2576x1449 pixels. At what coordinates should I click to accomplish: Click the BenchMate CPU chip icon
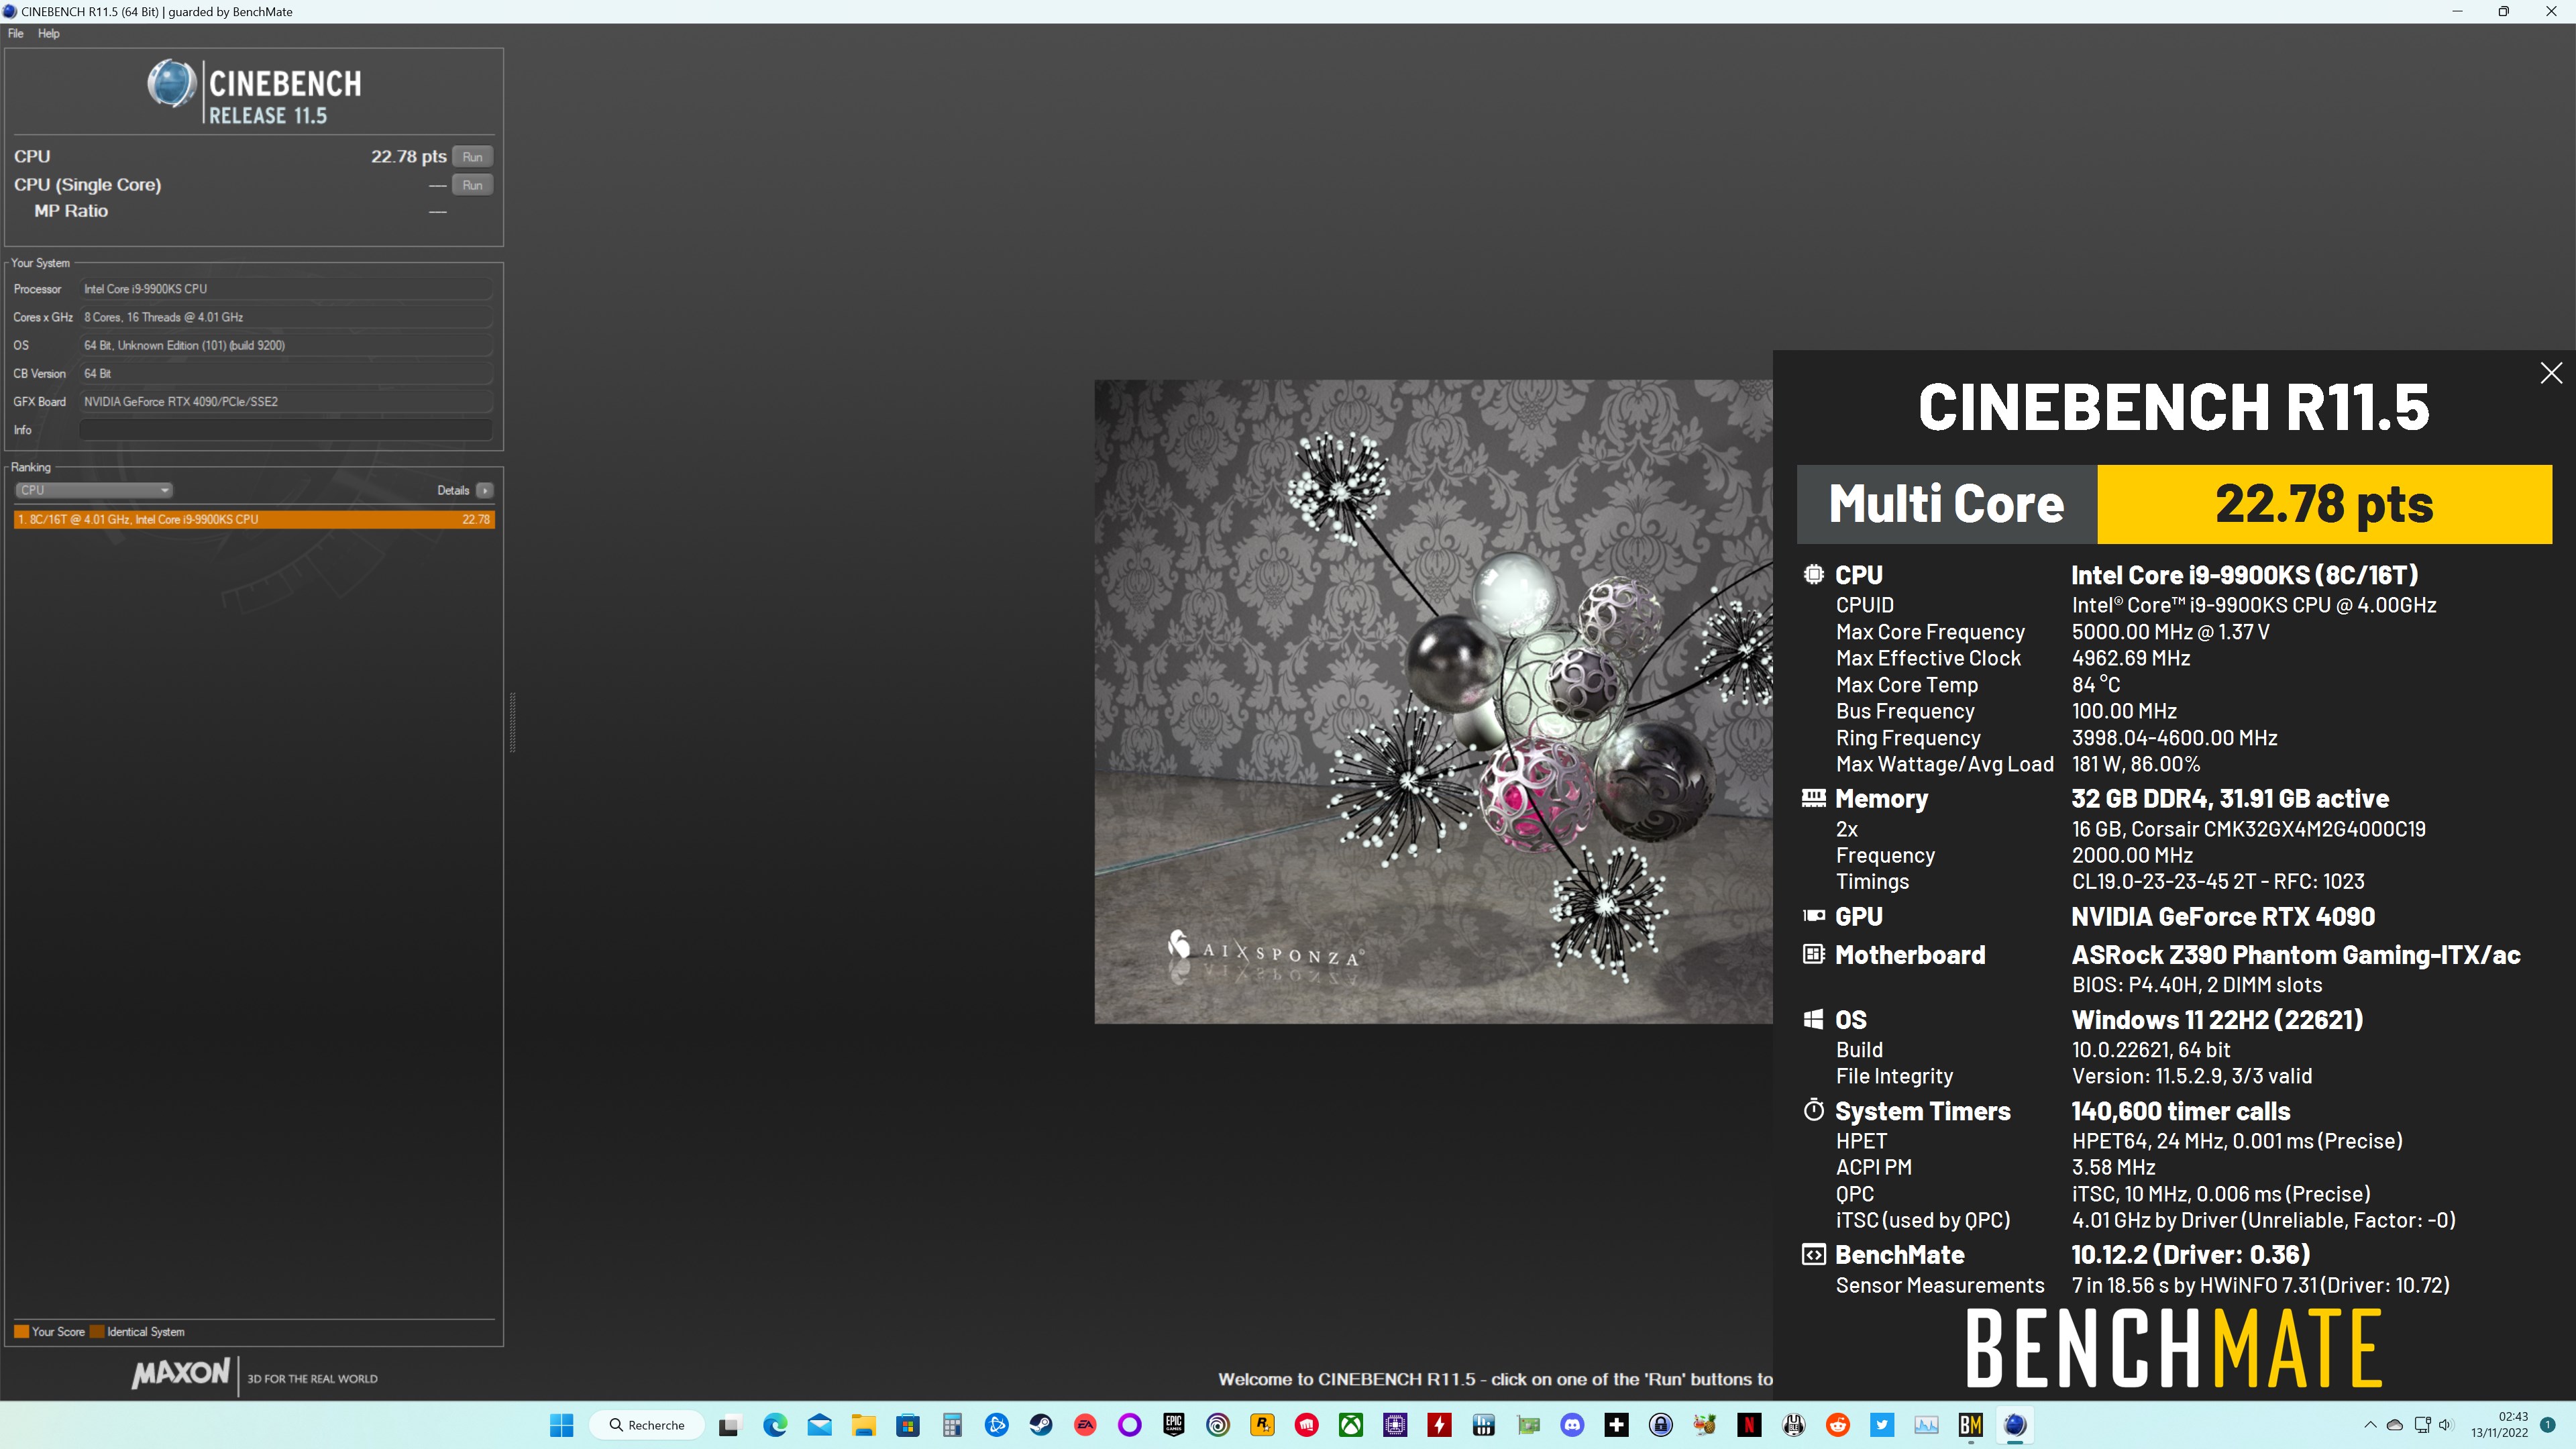1813,574
